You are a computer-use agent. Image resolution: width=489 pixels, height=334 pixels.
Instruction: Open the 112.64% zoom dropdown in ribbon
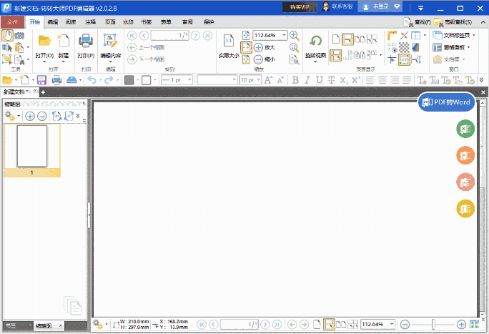tap(285, 35)
